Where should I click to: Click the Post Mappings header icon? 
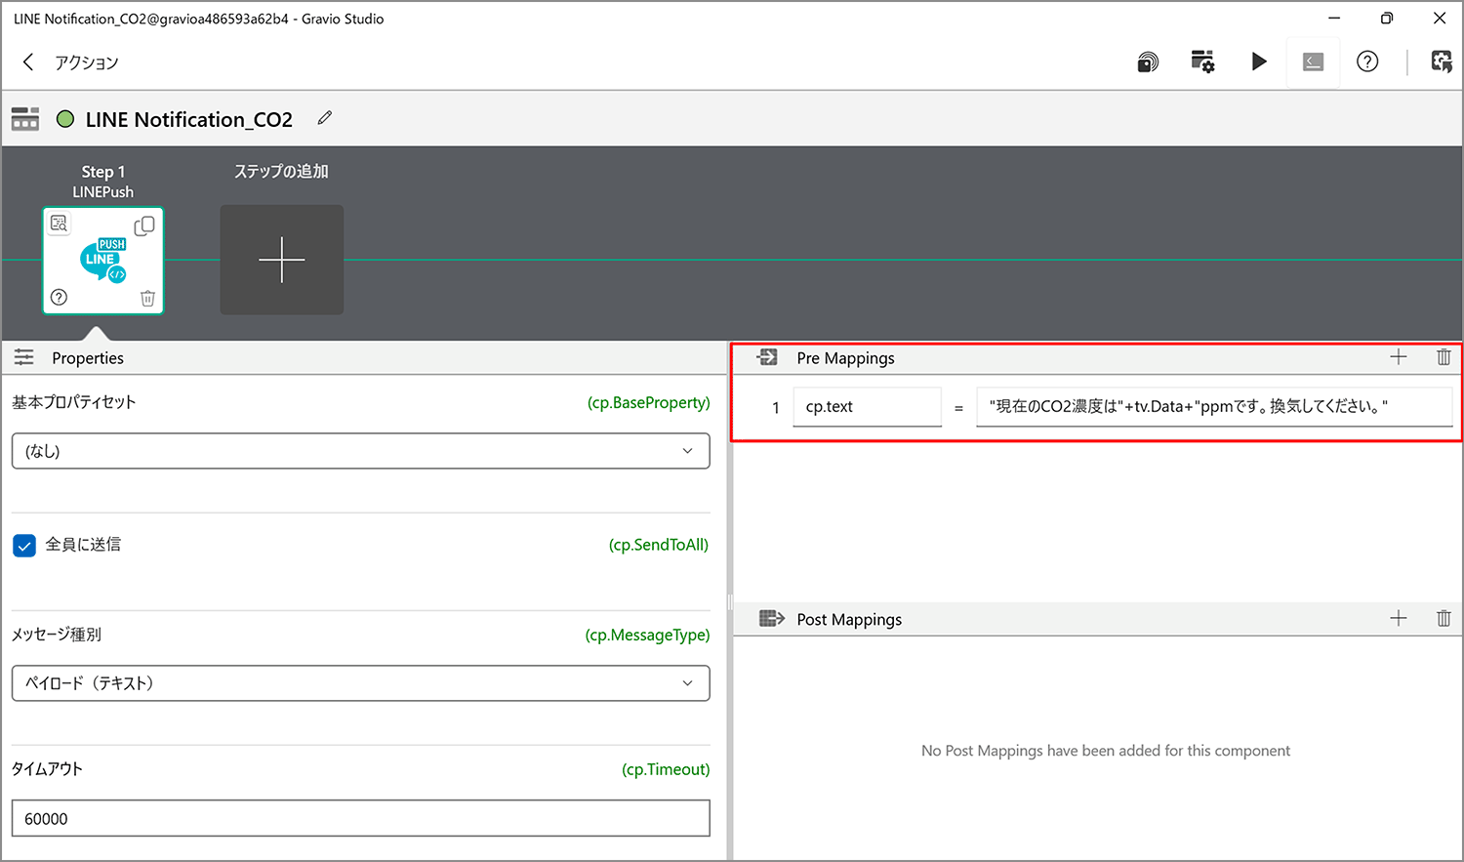click(x=772, y=618)
